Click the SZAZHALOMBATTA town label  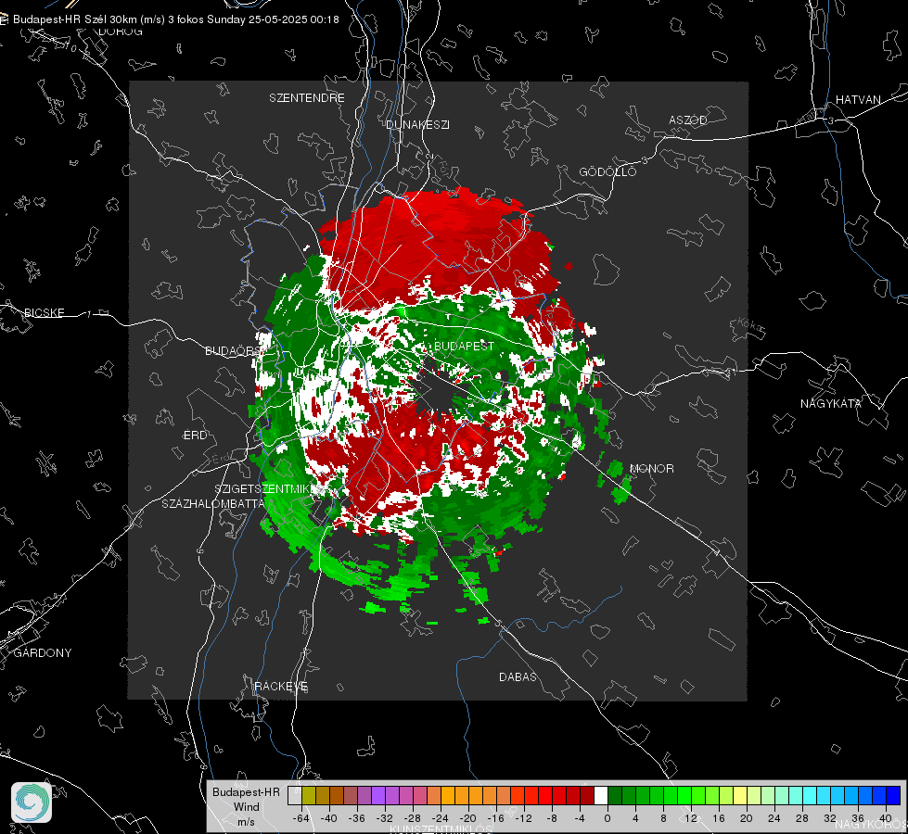212,503
